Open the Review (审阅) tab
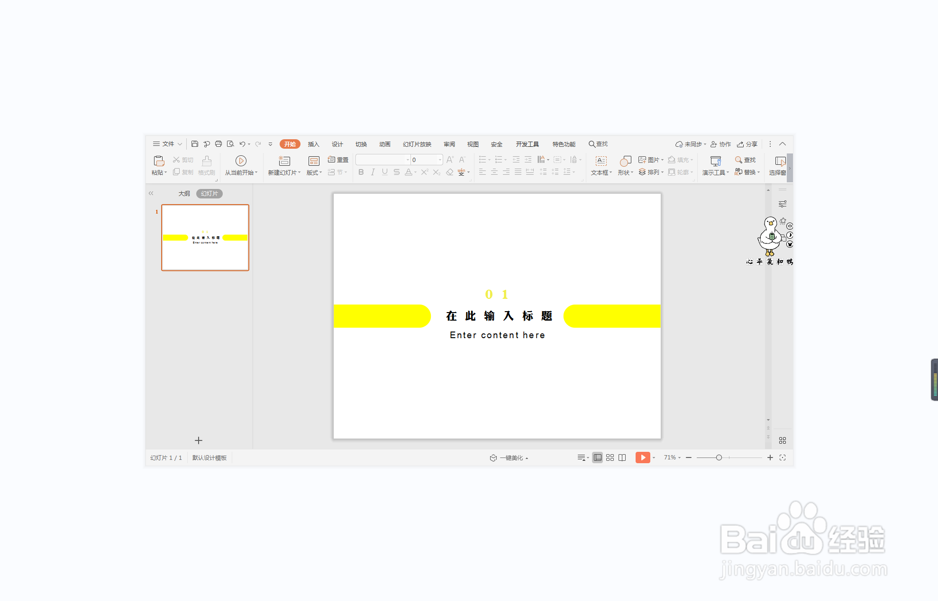Screen dimensions: 938x601 coord(449,144)
